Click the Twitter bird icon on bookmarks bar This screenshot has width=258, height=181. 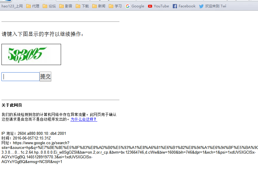(201, 6)
